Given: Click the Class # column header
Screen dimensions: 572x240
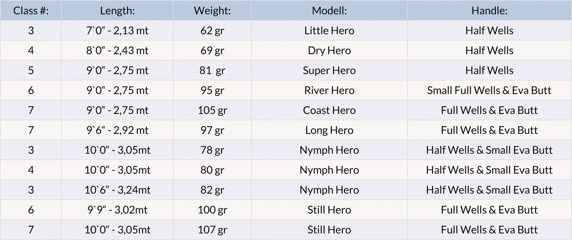Looking at the screenshot, I should click(31, 11).
